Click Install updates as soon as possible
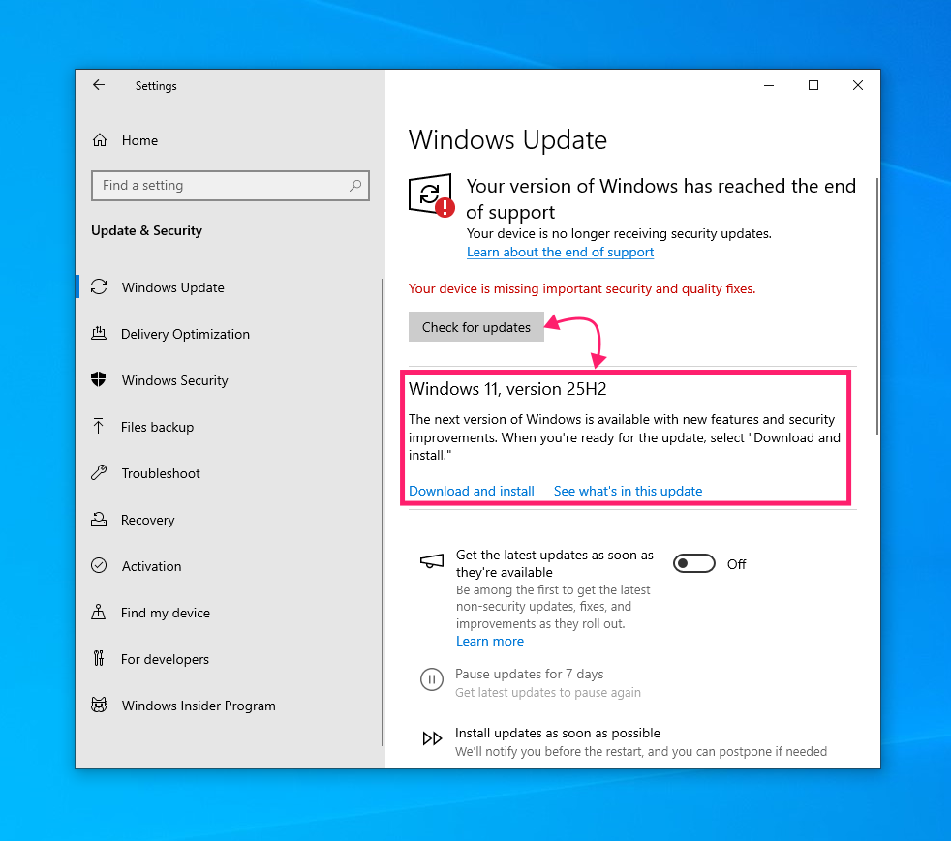This screenshot has width=951, height=841. 558,733
